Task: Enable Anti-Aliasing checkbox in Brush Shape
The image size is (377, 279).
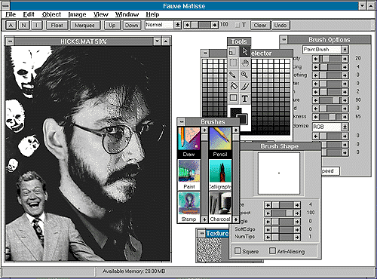Action: click(x=272, y=250)
